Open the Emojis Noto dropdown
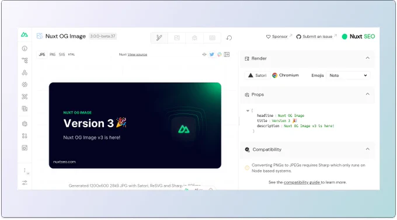397x220 pixels. point(348,75)
